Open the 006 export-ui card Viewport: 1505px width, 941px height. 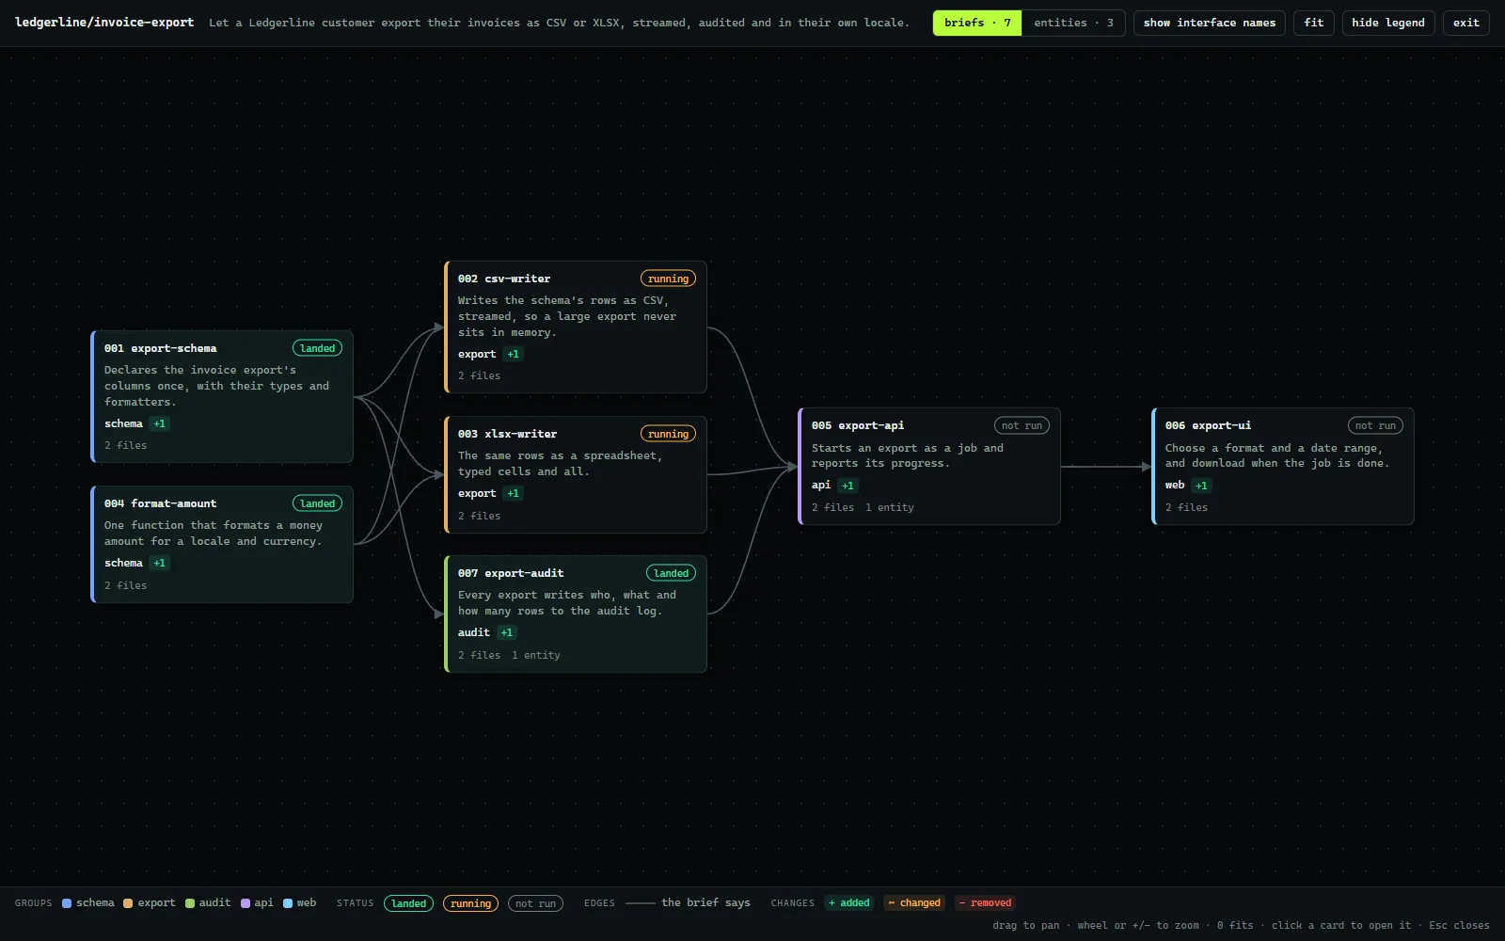coord(1283,466)
